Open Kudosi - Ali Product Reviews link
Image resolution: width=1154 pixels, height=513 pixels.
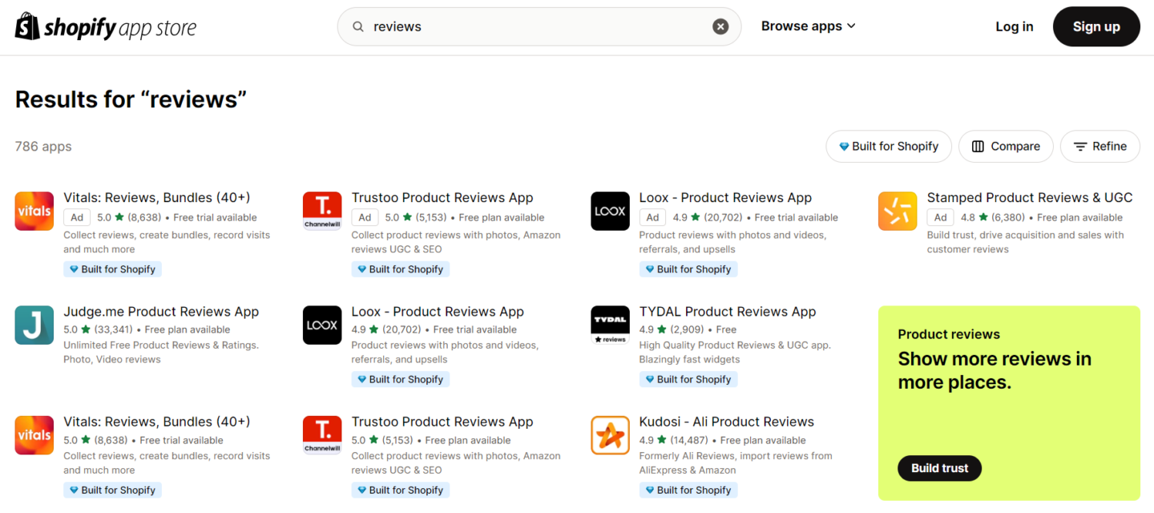click(726, 422)
